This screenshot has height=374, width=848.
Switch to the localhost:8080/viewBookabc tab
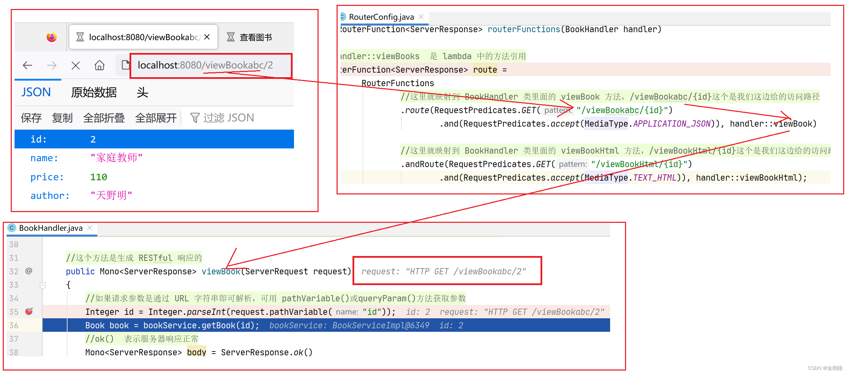143,37
